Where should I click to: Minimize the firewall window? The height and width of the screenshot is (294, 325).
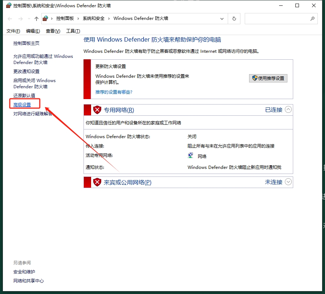281,5
